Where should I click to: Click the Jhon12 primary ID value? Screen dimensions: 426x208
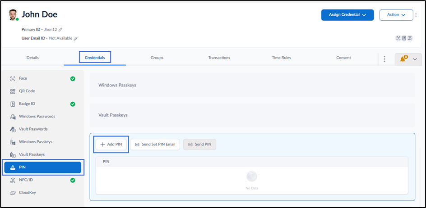(51, 29)
